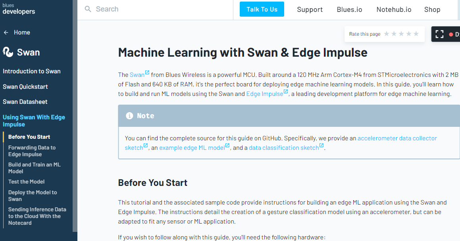This screenshot has width=460, height=241.
Task: Click into the Search field
Action: [158, 9]
